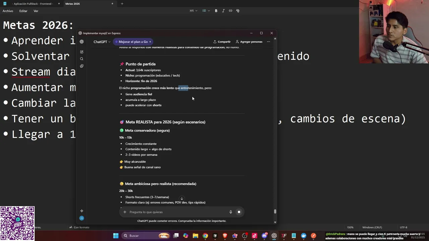Click the scroll-to-bottom arrow above the prompt
429x241 pixels.
coord(182,198)
